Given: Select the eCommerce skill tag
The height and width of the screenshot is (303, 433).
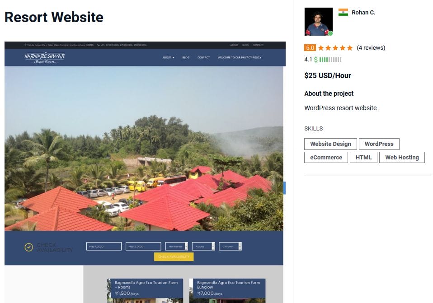Looking at the screenshot, I should coord(326,157).
